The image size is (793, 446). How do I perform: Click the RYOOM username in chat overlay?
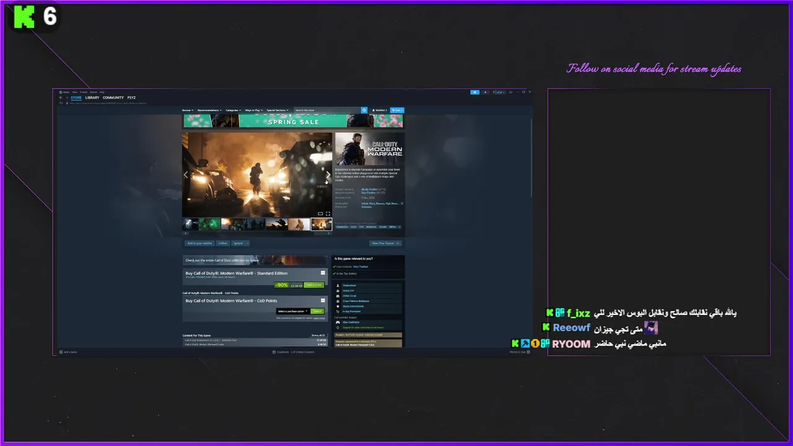[571, 344]
